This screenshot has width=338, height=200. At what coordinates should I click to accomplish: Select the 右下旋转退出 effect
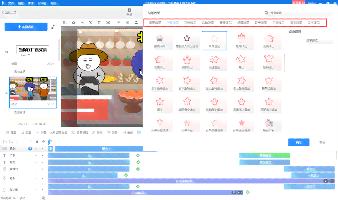click(x=187, y=83)
